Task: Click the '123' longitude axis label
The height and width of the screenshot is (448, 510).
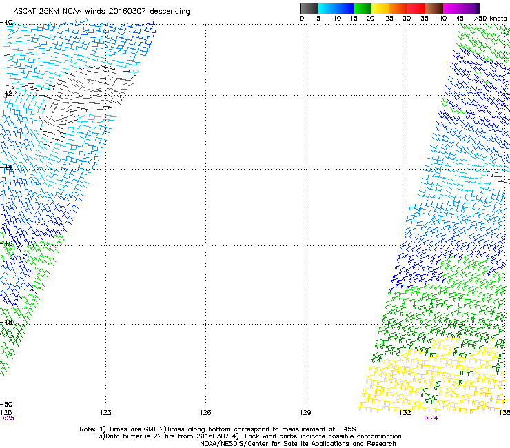Action: (105, 413)
